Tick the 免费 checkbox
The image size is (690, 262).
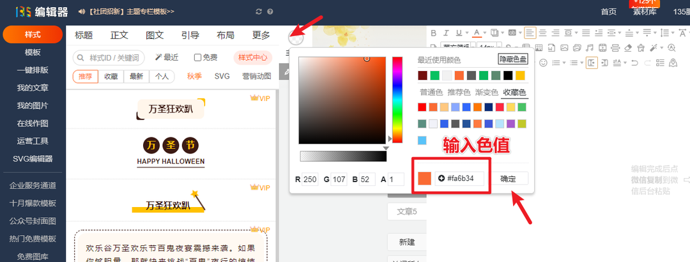point(198,58)
